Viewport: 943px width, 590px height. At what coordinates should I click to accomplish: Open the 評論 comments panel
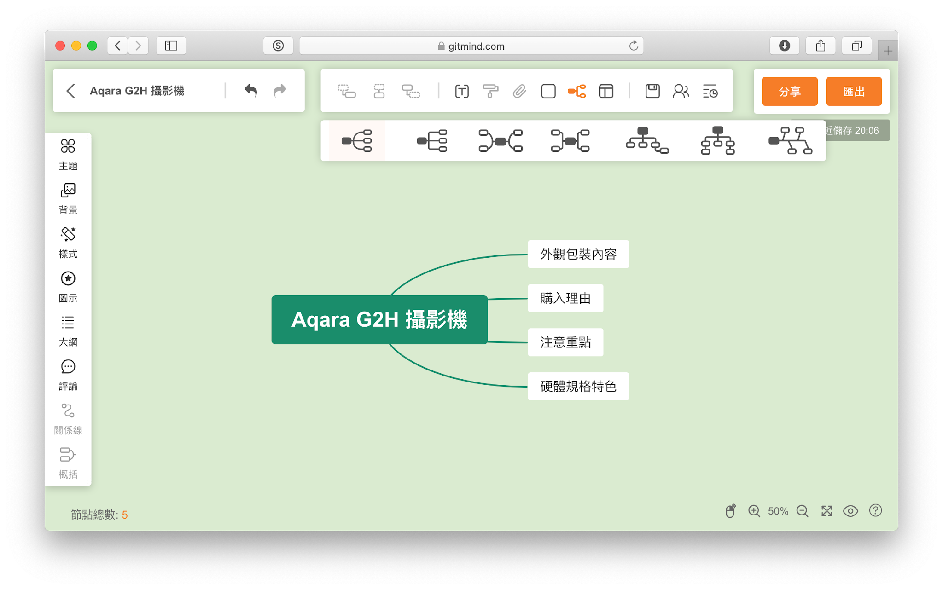(x=68, y=376)
